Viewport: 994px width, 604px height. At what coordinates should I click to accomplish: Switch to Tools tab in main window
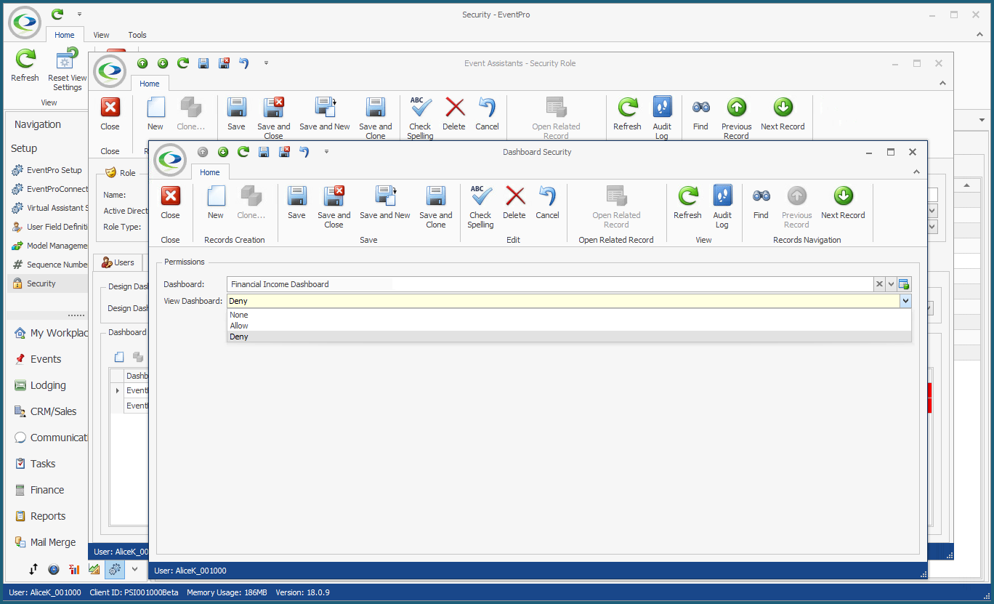137,35
